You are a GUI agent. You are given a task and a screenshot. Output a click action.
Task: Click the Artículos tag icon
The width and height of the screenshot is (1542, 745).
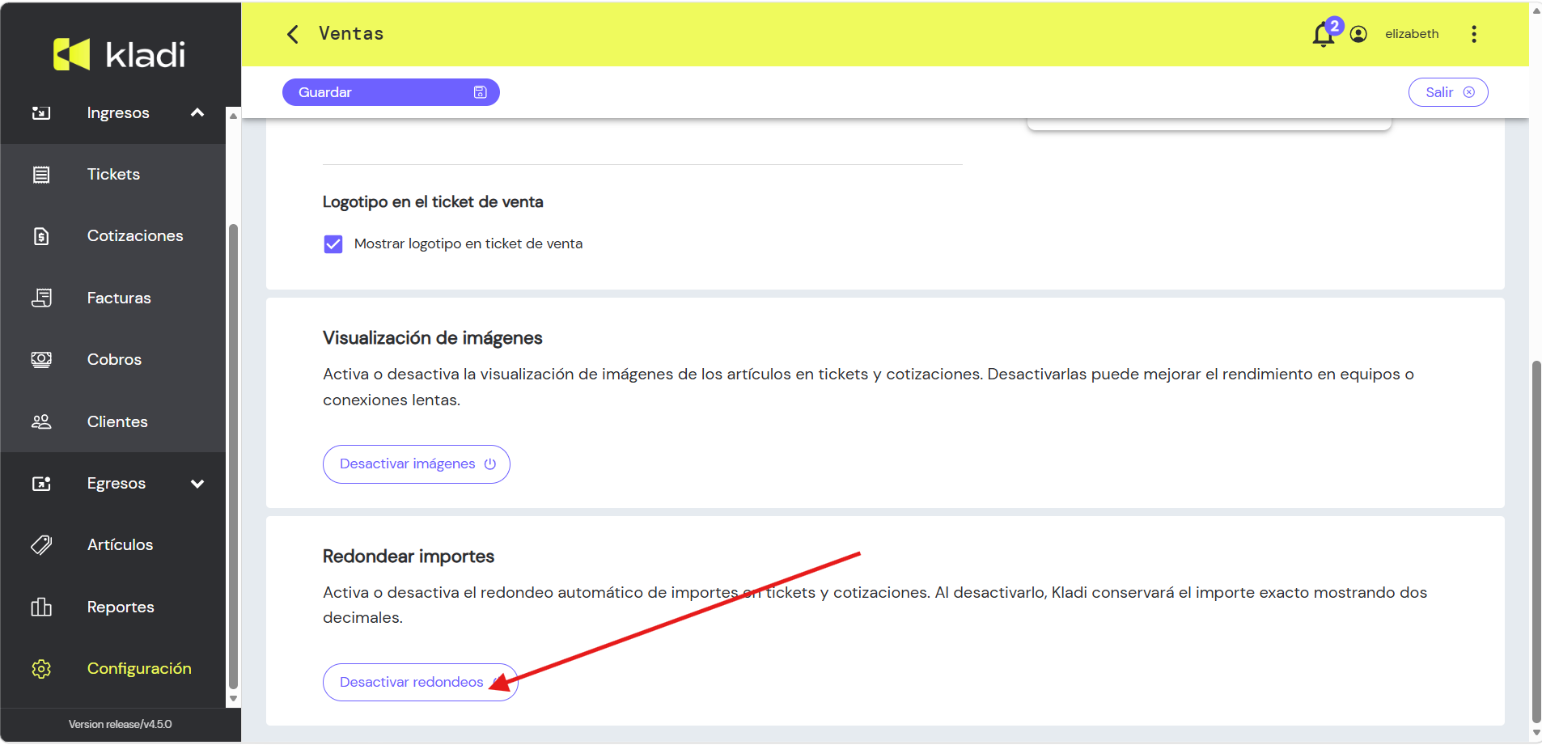pos(41,545)
